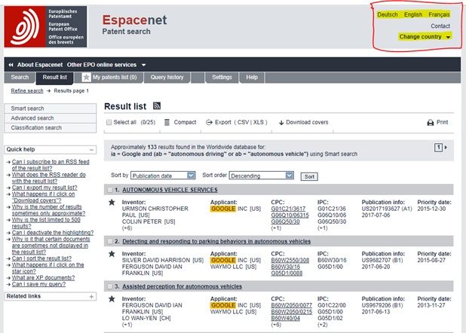This screenshot has height=333, width=466.
Task: Expand Other EPO online services menu
Action: [106, 65]
